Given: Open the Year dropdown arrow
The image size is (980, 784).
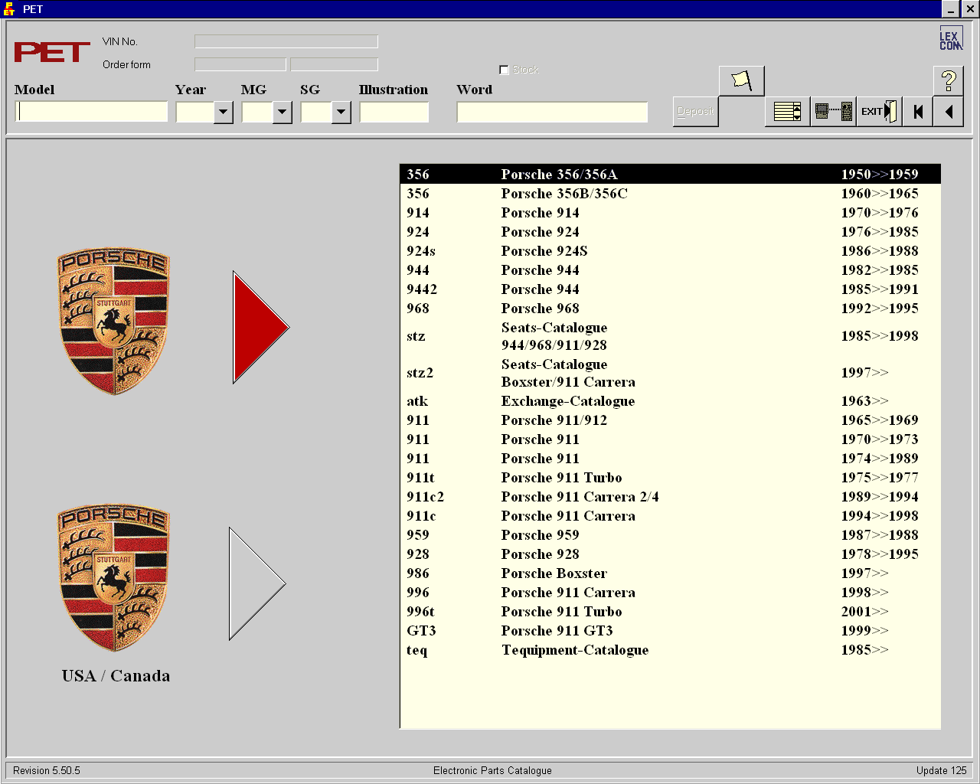Looking at the screenshot, I should point(224,113).
